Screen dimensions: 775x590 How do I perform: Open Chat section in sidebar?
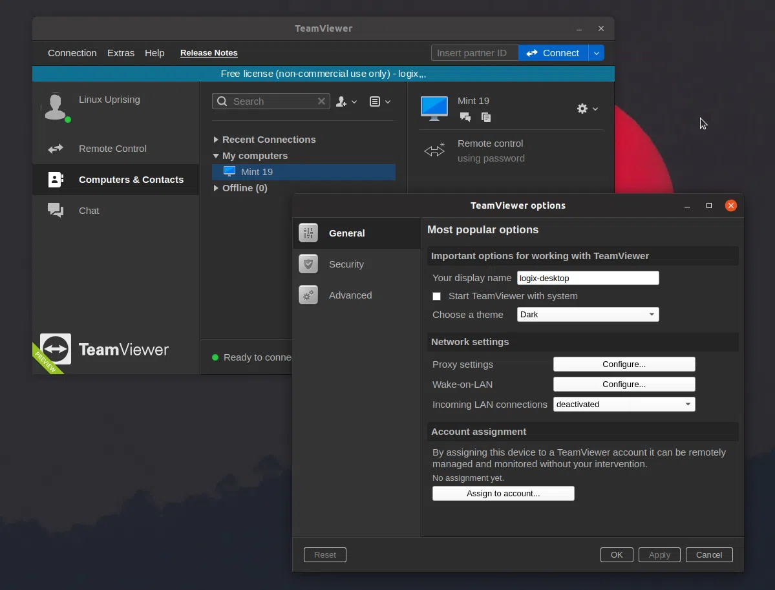(116, 211)
